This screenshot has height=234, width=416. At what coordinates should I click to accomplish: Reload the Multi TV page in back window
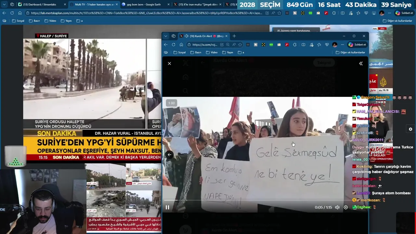pos(12,13)
